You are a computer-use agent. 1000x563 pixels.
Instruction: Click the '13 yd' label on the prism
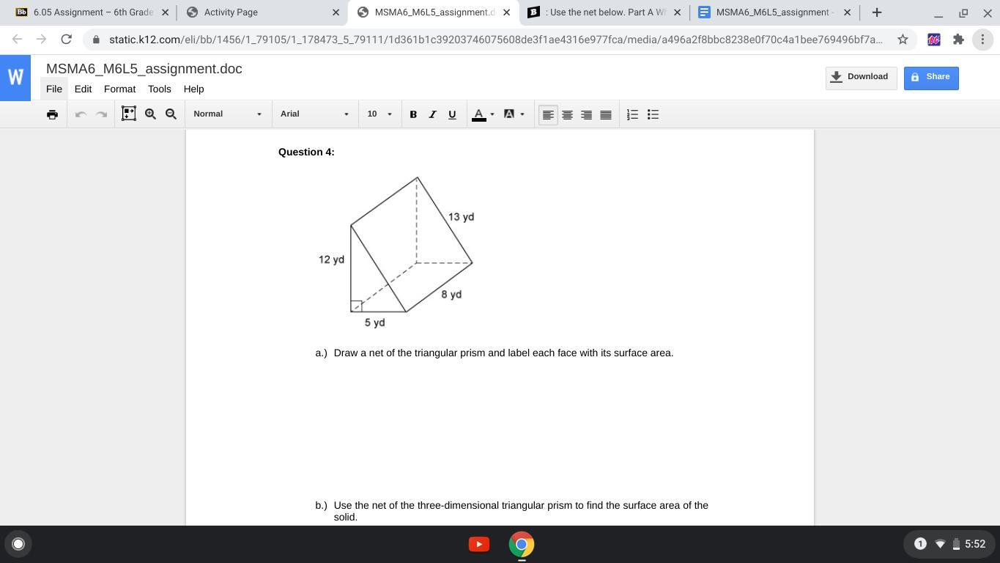(462, 217)
